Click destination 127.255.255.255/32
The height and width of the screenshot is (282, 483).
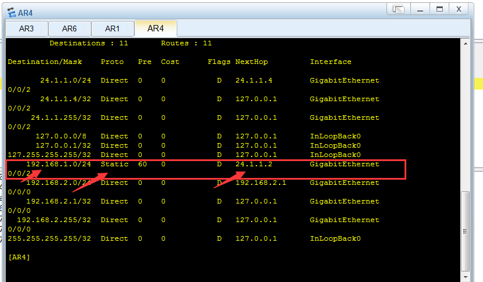pos(49,155)
